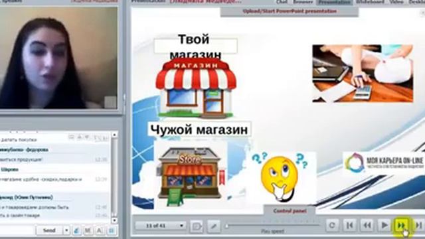This screenshot has height=239, width=425.
Task: Open the dropdown arrow next to Send
Action: [66, 230]
